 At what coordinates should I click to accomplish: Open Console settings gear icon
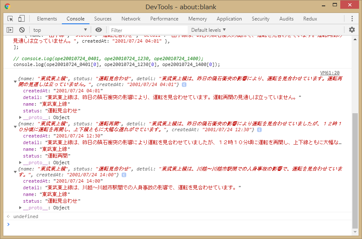(x=352, y=30)
